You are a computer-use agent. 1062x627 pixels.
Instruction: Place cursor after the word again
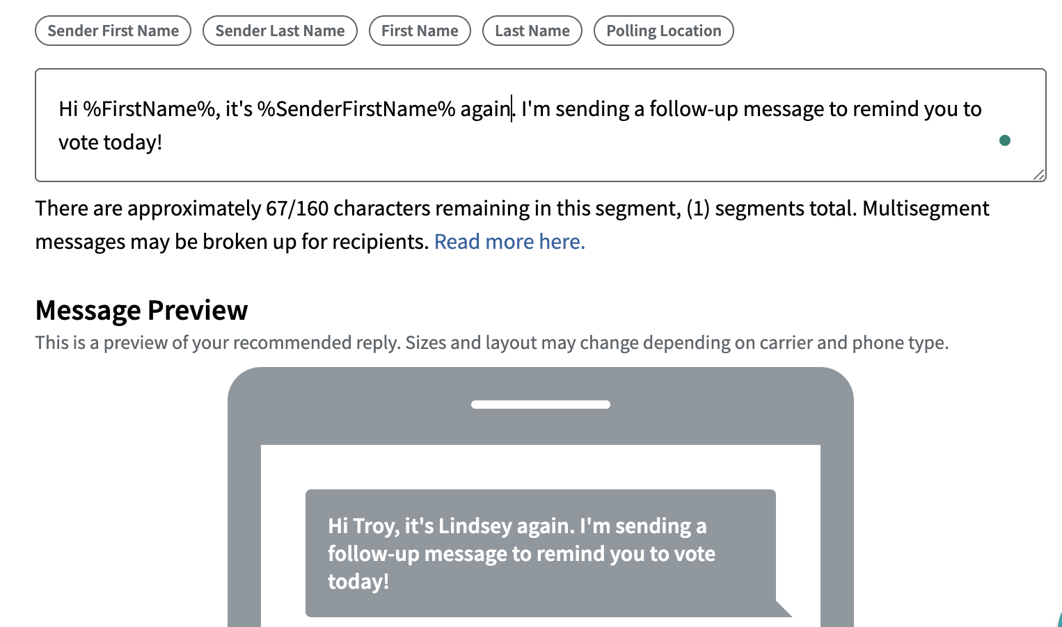click(511, 109)
